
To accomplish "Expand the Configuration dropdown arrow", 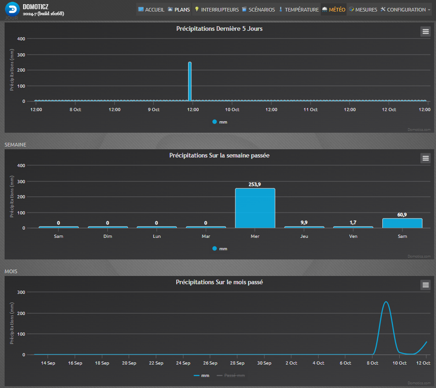I will point(429,10).
